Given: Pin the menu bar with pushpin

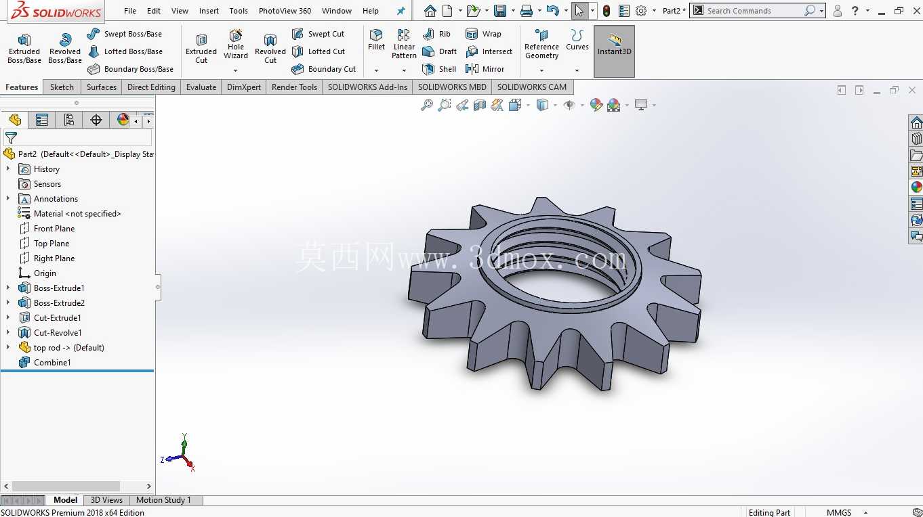Looking at the screenshot, I should coord(401,11).
